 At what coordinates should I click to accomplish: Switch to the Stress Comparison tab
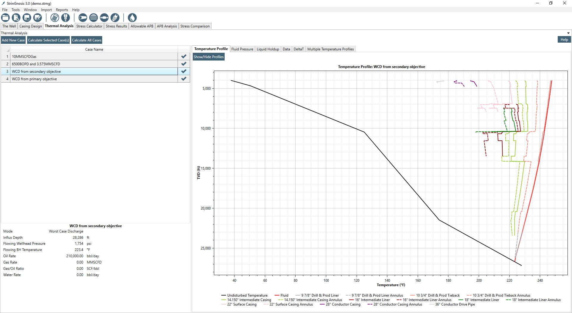(195, 26)
